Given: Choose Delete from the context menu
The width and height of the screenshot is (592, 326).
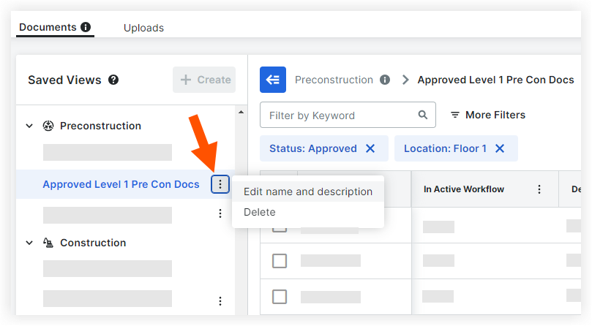Looking at the screenshot, I should click(x=259, y=212).
